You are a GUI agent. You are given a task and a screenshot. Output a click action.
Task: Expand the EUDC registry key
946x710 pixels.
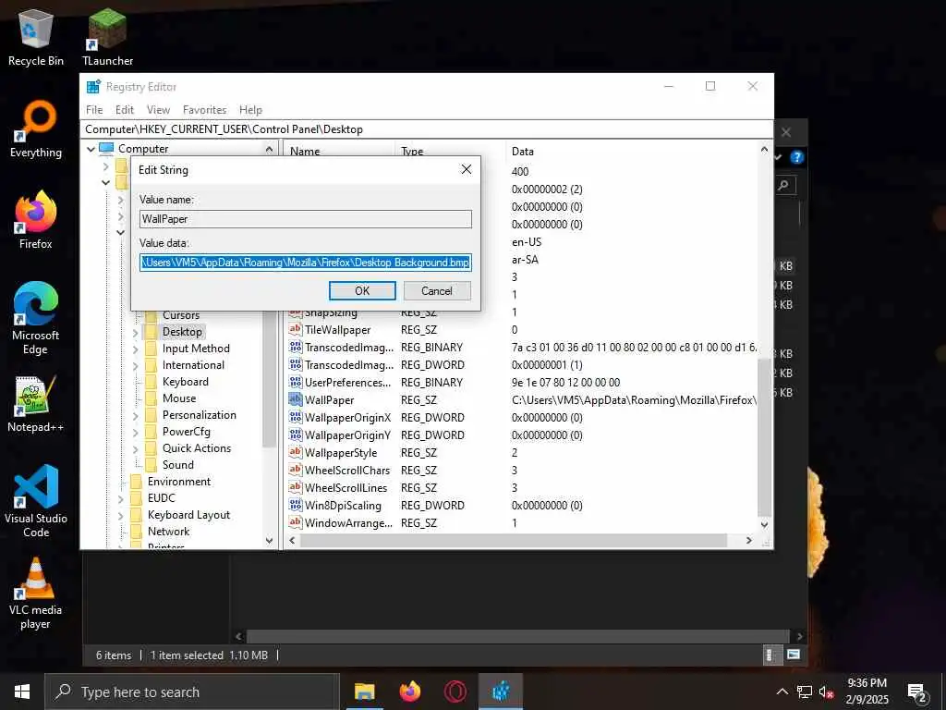(121, 498)
